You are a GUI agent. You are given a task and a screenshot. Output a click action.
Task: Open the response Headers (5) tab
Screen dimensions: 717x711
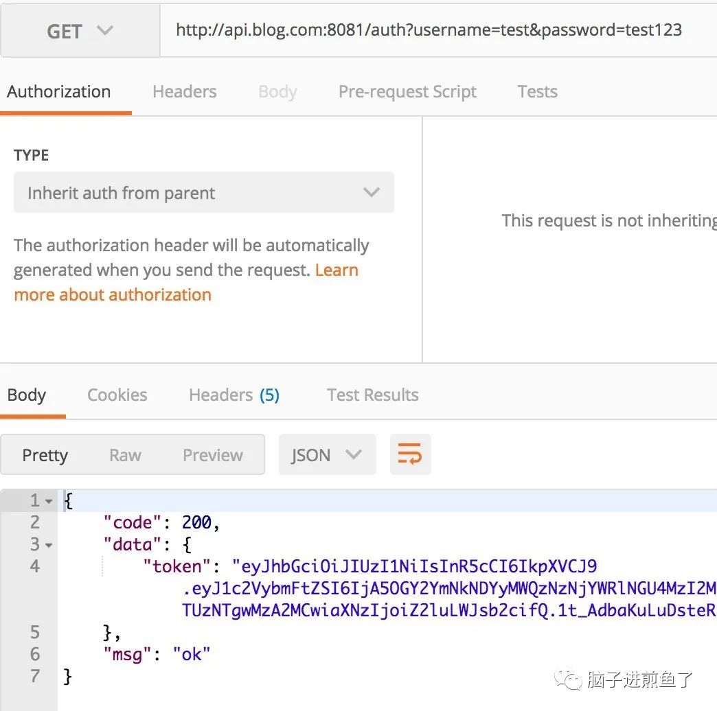click(234, 395)
